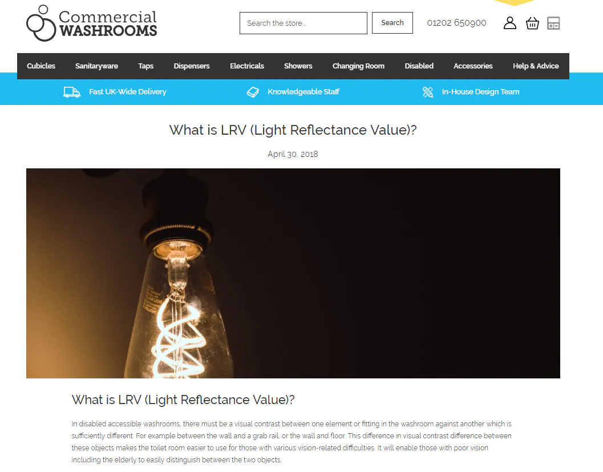Call phone number 01202 650900 link
Screen dimensions: 603x472
click(456, 23)
